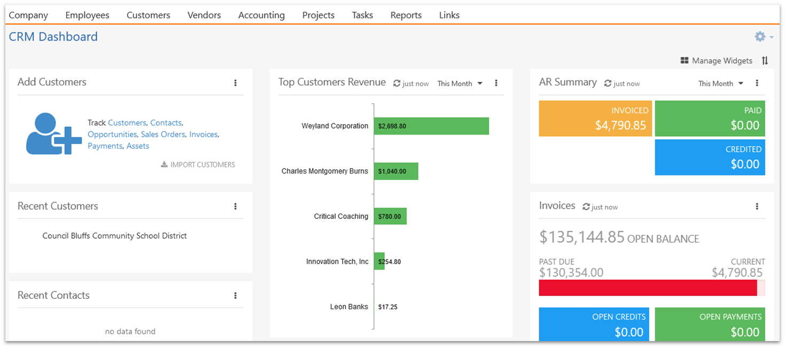This screenshot has height=348, width=785.
Task: Click the PAID green tile
Action: pyautogui.click(x=710, y=118)
